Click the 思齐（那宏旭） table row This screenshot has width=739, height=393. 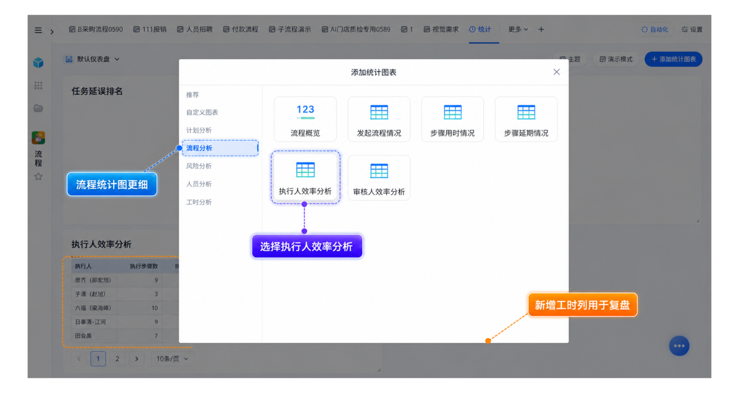pyautogui.click(x=125, y=280)
